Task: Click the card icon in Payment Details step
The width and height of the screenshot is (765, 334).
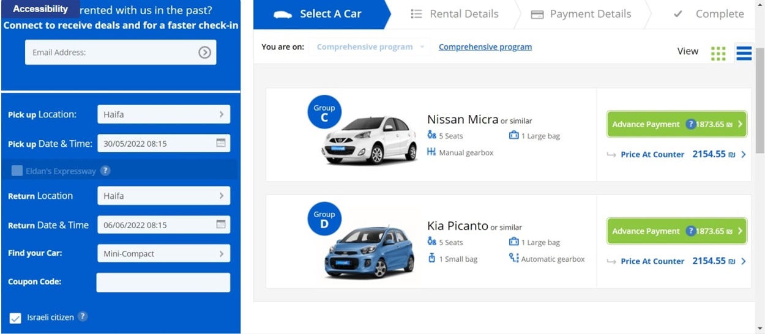Action: tap(537, 14)
